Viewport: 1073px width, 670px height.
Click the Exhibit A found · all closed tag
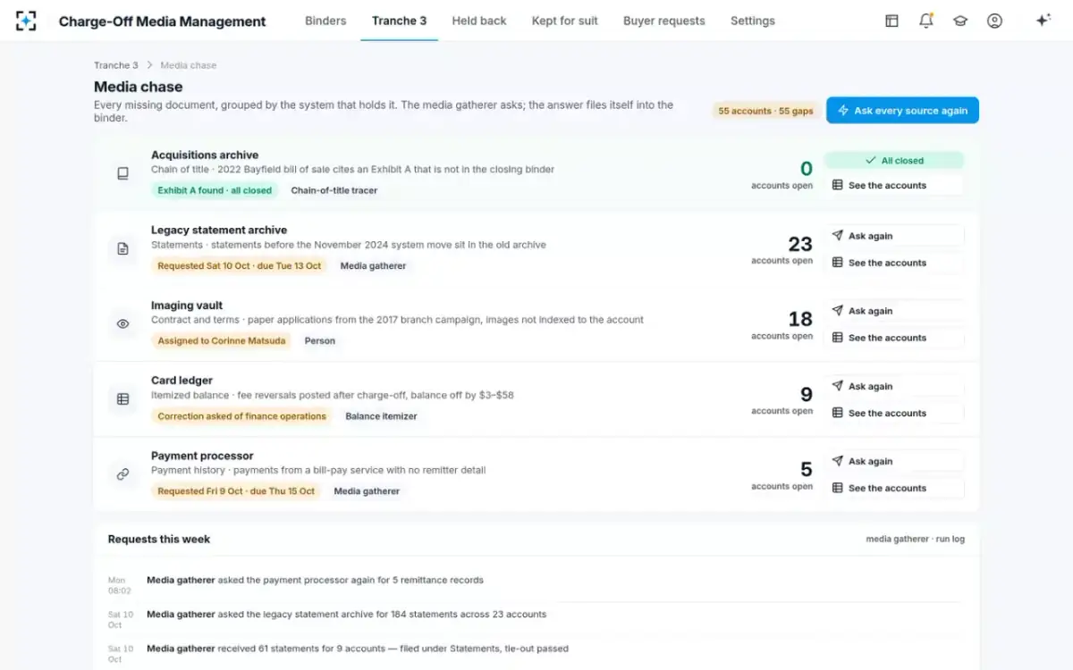click(215, 190)
